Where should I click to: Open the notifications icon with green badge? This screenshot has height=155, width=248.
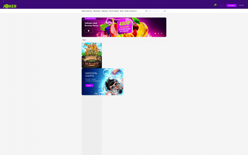click(214, 5)
